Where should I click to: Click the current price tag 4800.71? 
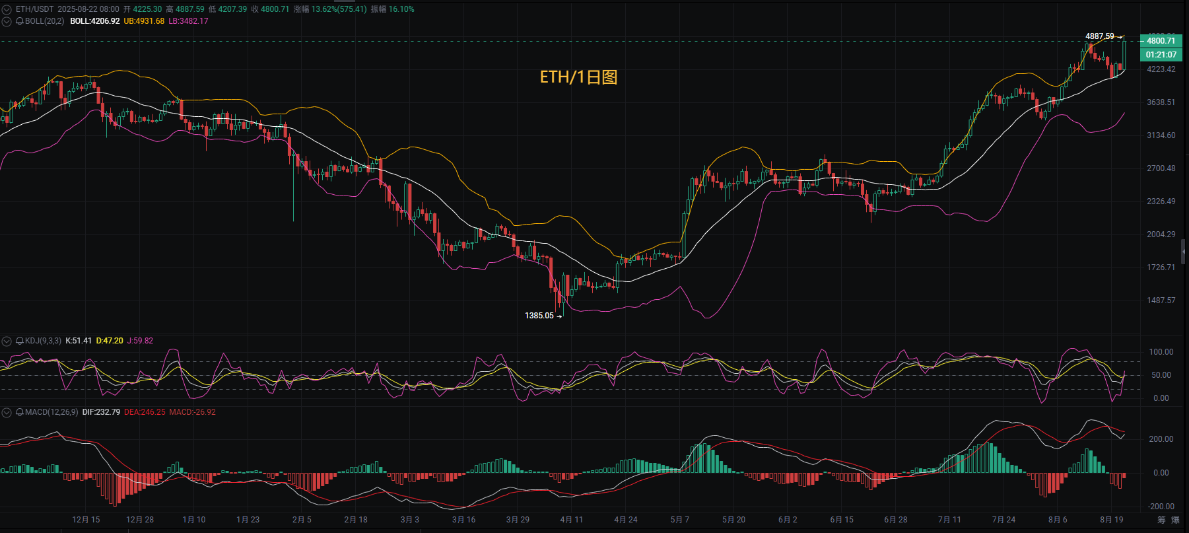click(1161, 41)
